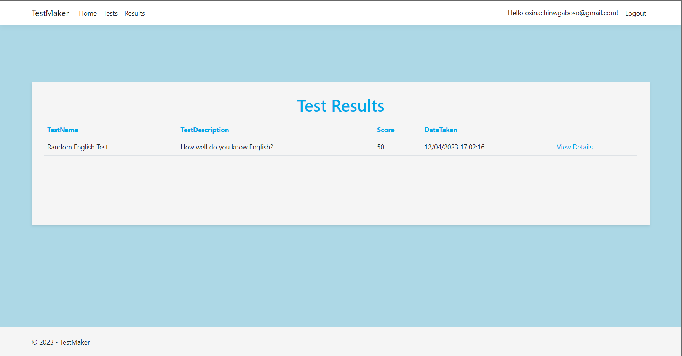Click the TestMaker brand logo text
The image size is (682, 356).
[50, 13]
